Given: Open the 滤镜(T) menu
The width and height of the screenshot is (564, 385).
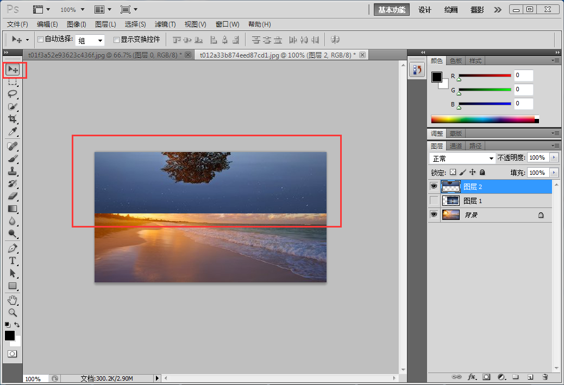Looking at the screenshot, I should click(x=165, y=24).
